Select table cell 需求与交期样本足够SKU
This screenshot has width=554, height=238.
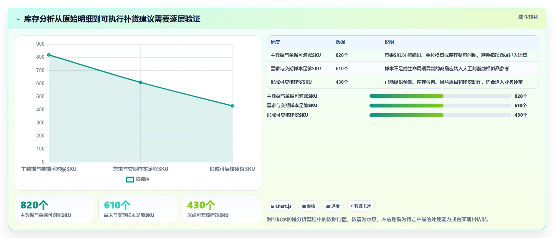coord(295,69)
